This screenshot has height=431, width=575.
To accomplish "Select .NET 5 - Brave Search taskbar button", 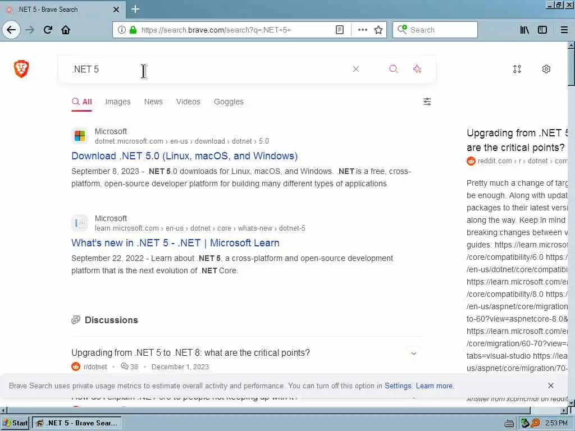I will [x=77, y=423].
